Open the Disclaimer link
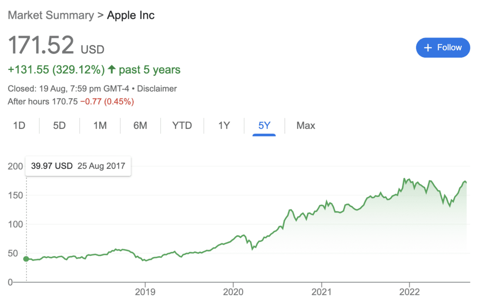This screenshot has width=487, height=308. tap(157, 88)
